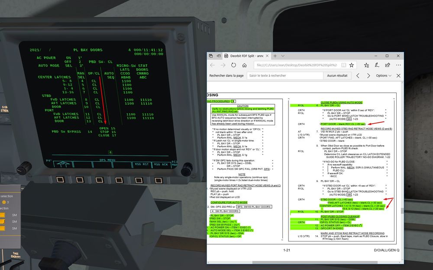The height and width of the screenshot is (270, 433).
Task: Click the PDF vertical scrollbar thumb
Action: coord(402,211)
